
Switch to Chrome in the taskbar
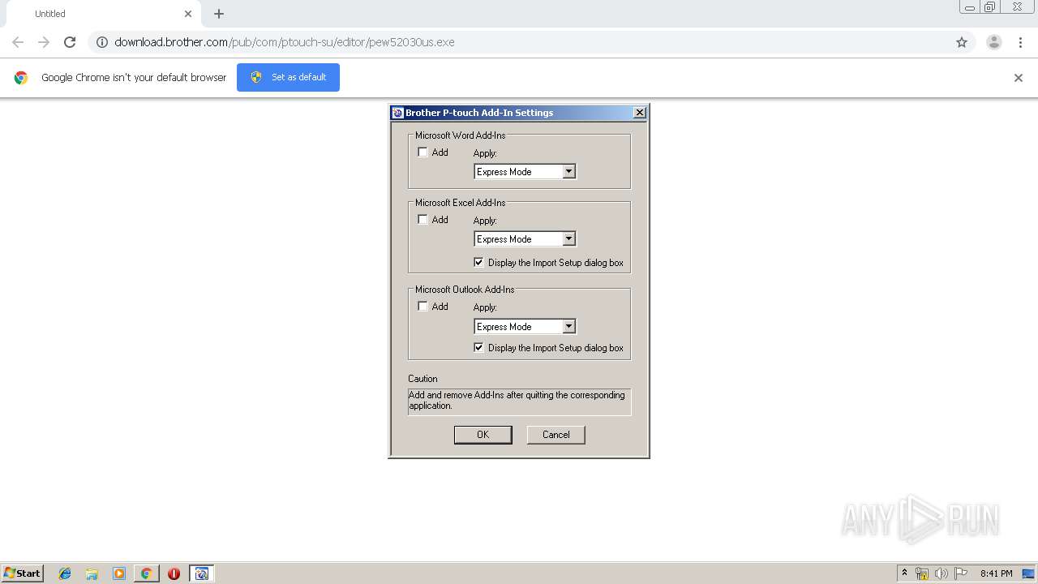(x=146, y=573)
